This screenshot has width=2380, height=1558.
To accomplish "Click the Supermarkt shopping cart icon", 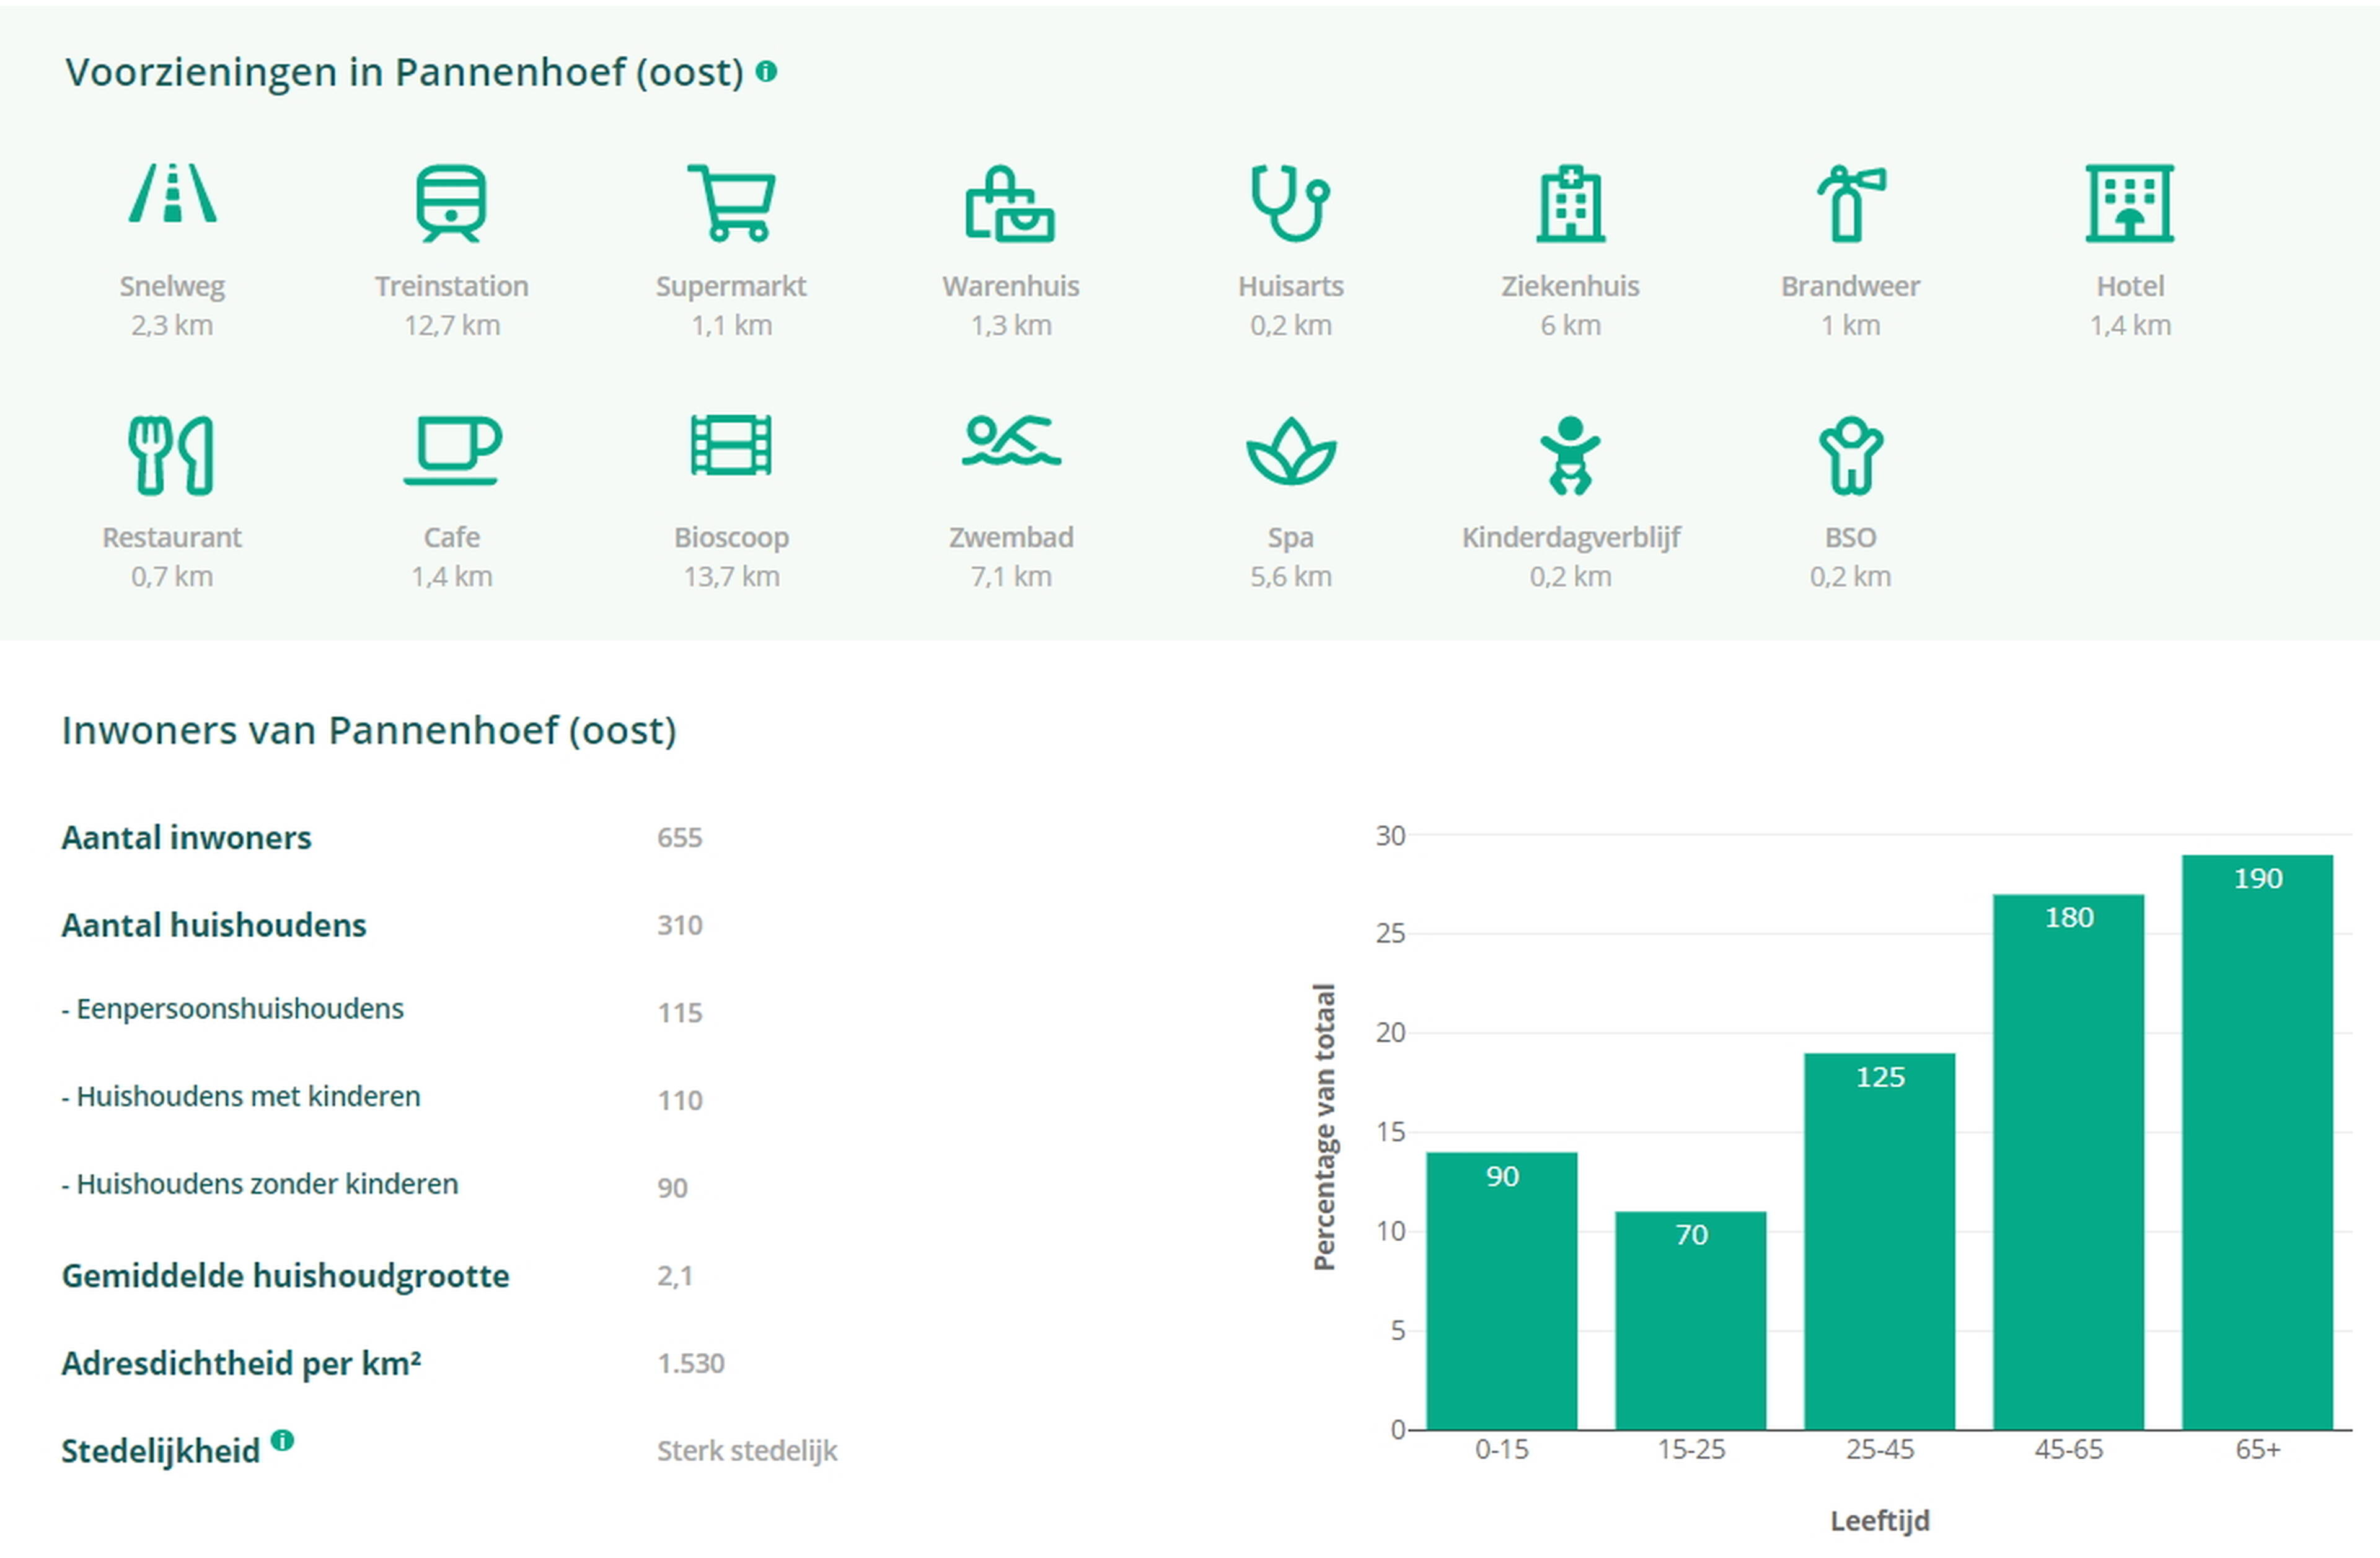I will click(x=732, y=203).
